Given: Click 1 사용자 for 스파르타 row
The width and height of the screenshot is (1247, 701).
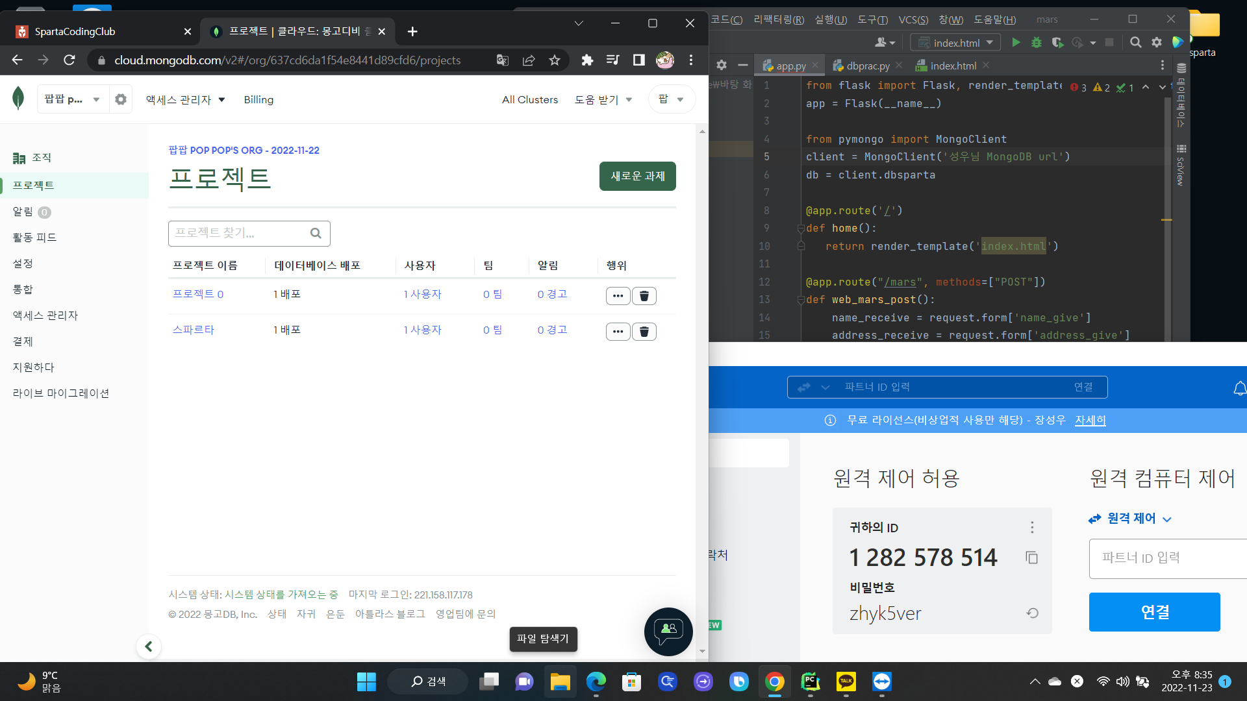Looking at the screenshot, I should 422,330.
